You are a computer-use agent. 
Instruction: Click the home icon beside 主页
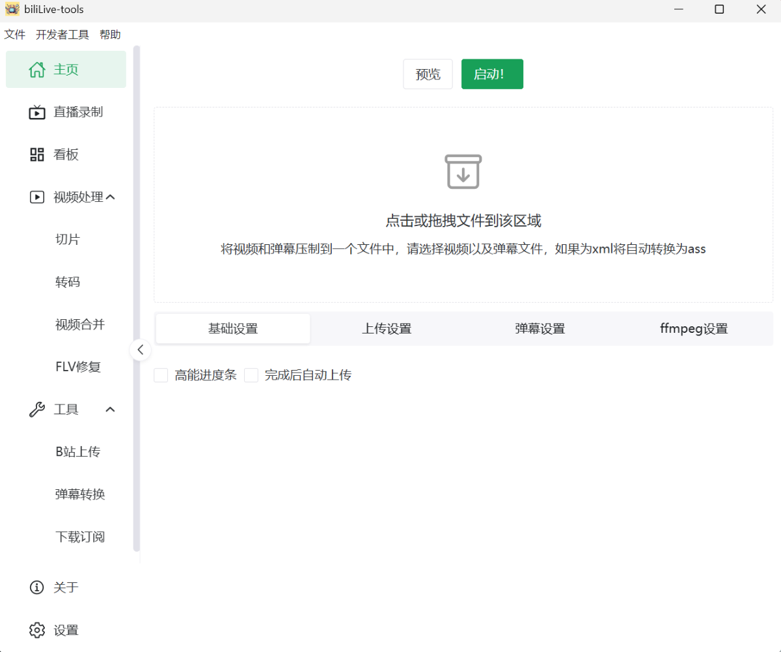(37, 70)
